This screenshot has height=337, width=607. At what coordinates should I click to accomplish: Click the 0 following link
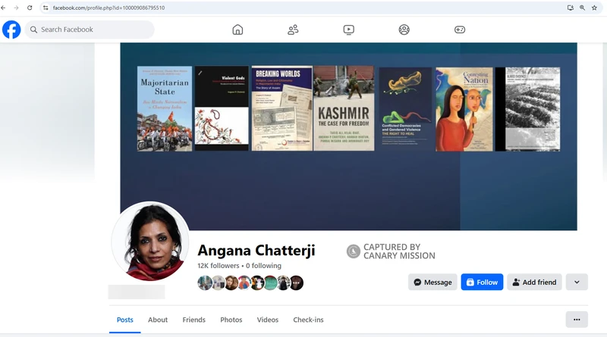pos(263,266)
